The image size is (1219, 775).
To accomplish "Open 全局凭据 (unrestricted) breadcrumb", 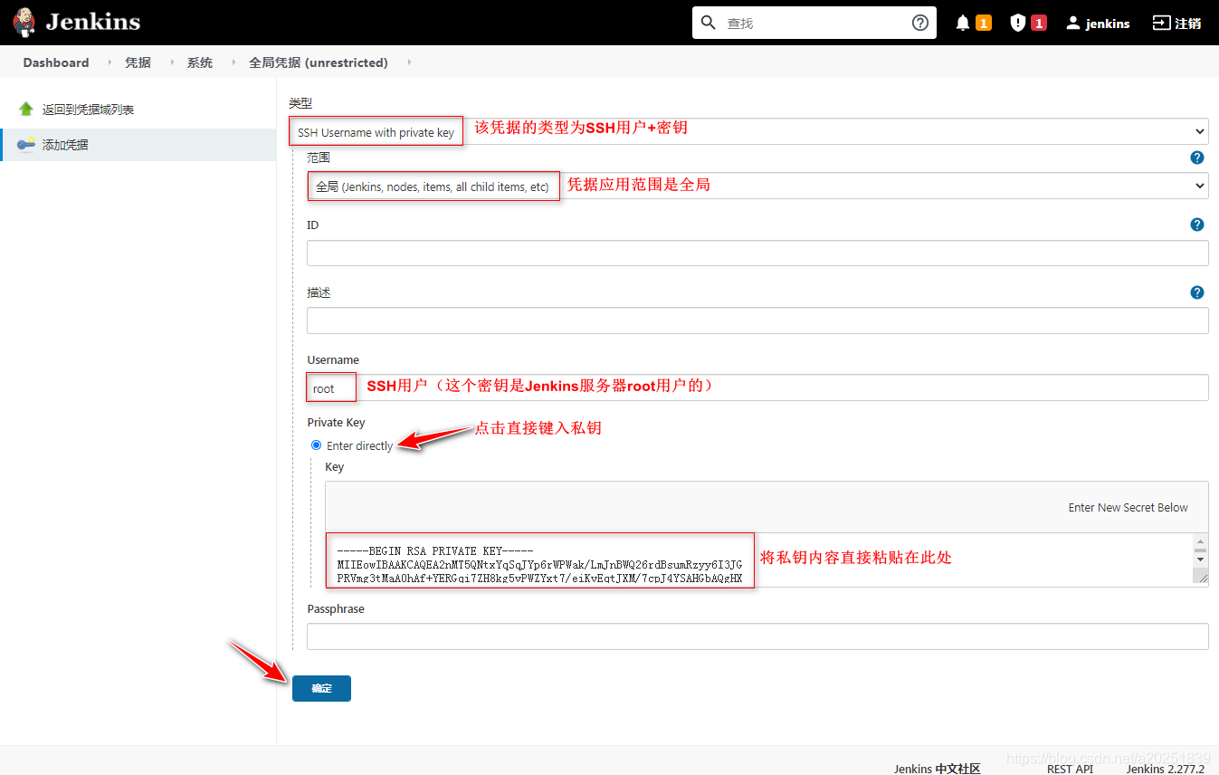I will coord(319,62).
